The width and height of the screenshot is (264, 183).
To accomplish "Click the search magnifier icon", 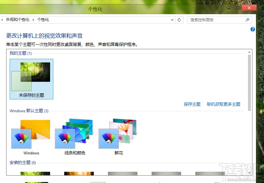I will pos(247,20).
